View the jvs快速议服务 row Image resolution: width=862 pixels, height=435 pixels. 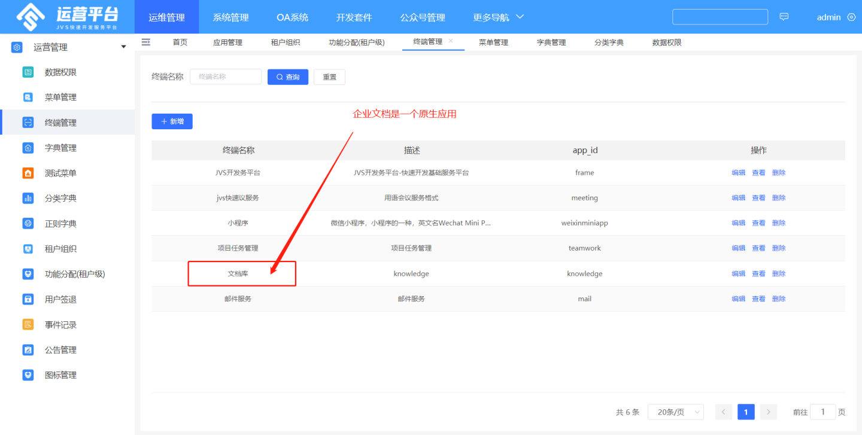pos(758,198)
